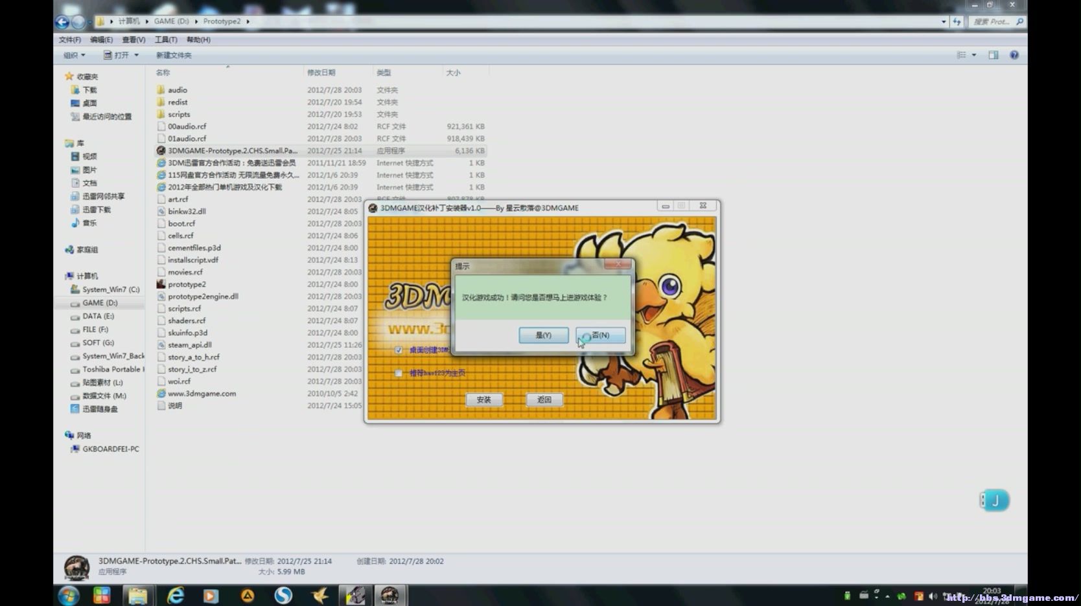The height and width of the screenshot is (606, 1081).
Task: Click the Explorer help question mark icon
Action: pos(1014,55)
